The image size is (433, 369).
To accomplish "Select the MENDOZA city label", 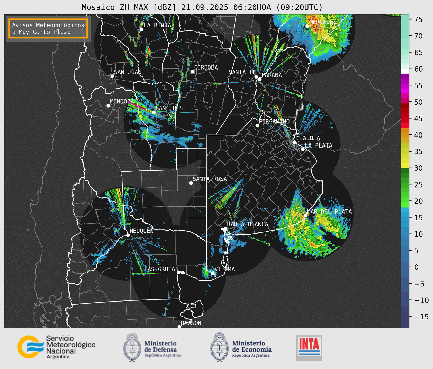I will [122, 101].
